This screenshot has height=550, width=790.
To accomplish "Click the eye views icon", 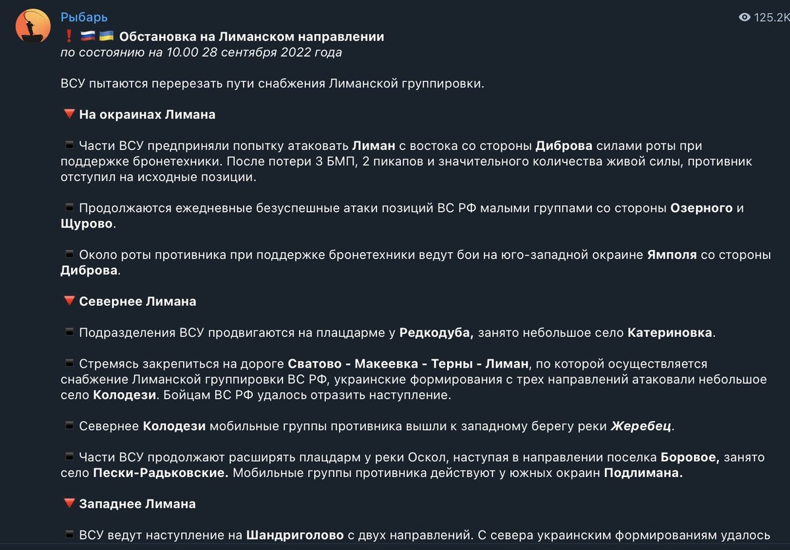I will pos(745,18).
